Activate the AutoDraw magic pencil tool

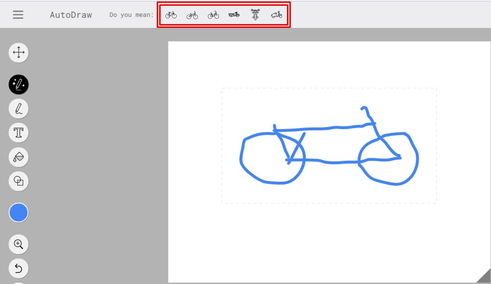point(18,84)
